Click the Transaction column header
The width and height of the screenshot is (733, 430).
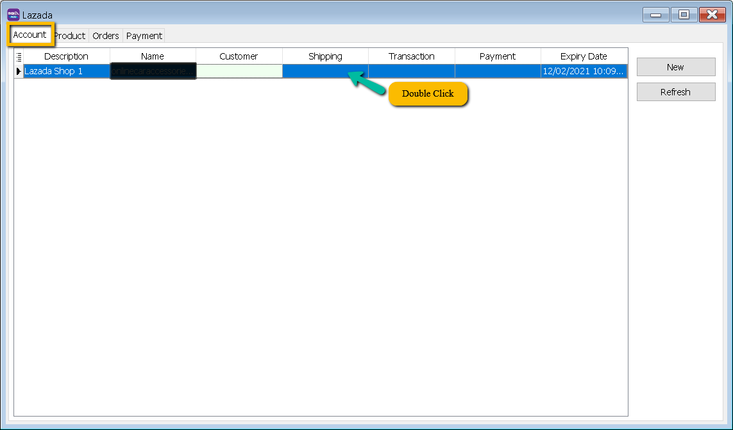tap(412, 56)
